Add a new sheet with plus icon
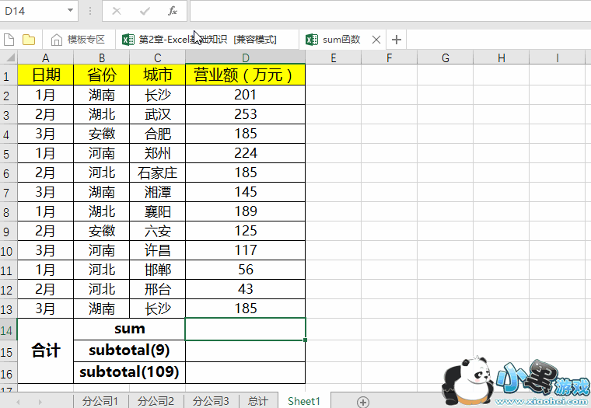The height and width of the screenshot is (408, 591). pos(362,402)
